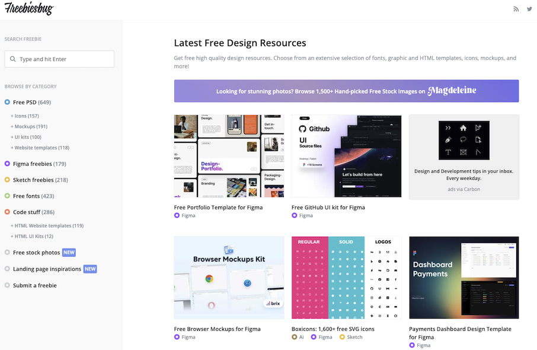Open HTML UI Kits (12) subcategory
537x350 pixels.
coord(32,236)
